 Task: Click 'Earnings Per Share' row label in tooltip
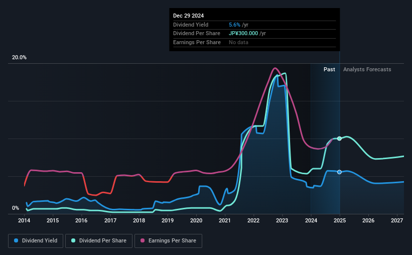(197, 42)
